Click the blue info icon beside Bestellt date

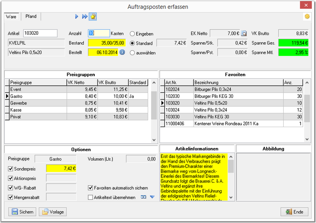tap(122, 52)
